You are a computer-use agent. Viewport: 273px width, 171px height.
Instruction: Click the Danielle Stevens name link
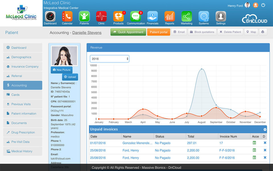(x=87, y=32)
